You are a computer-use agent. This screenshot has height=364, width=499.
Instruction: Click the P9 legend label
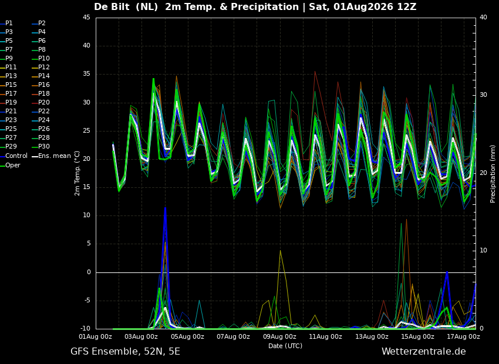point(6,59)
